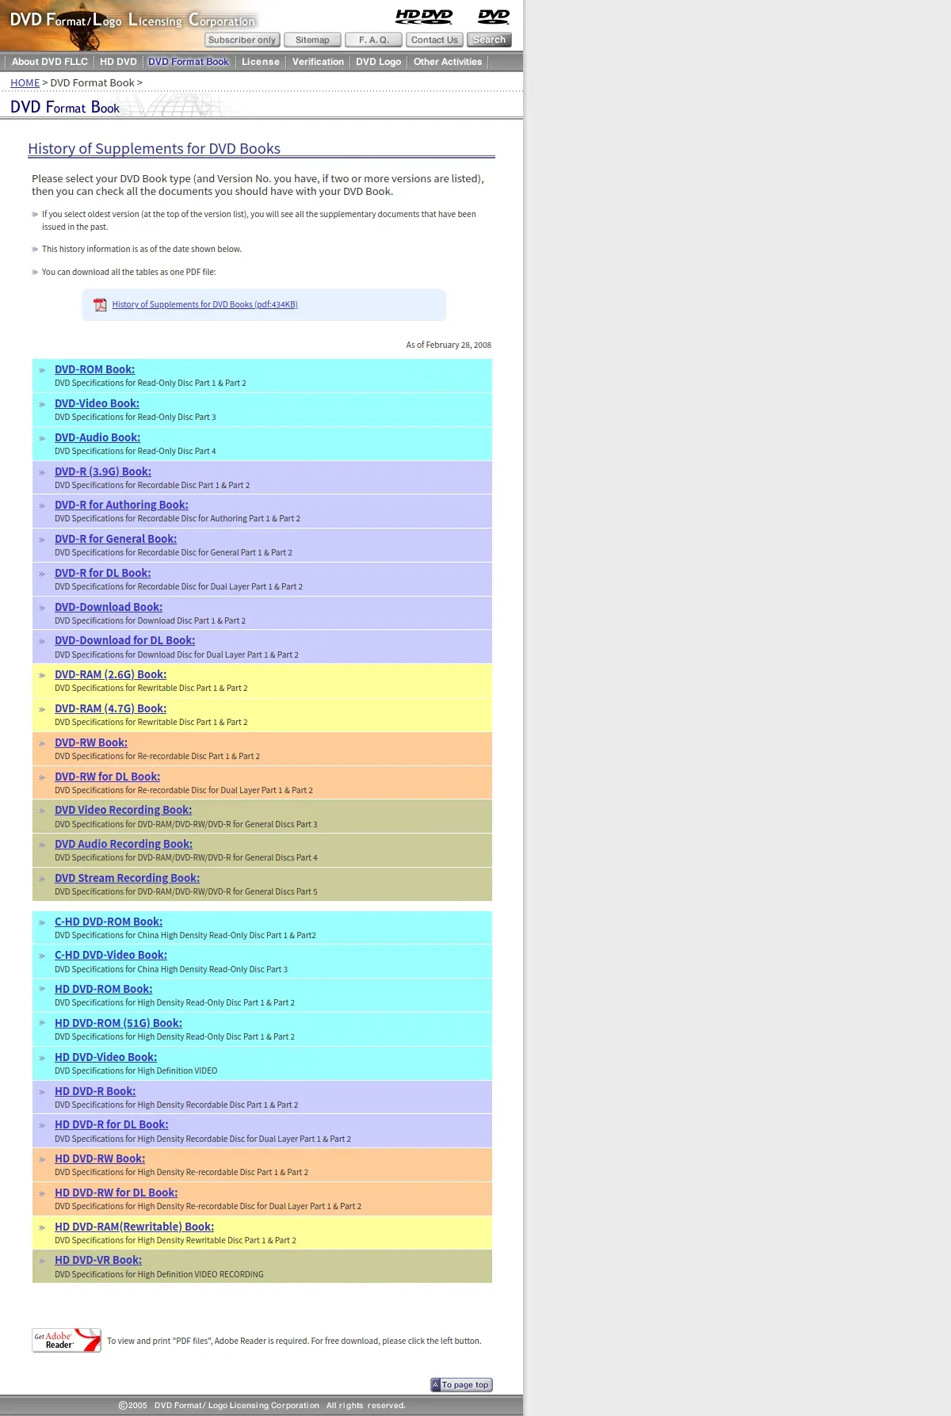This screenshot has width=951, height=1416.
Task: Open DVD Stream Recording Book link
Action: click(x=127, y=878)
